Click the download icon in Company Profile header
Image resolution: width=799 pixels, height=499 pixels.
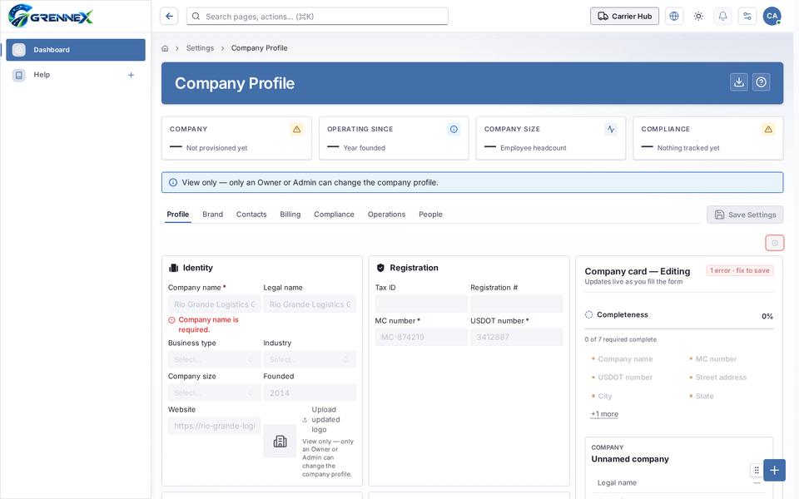739,82
